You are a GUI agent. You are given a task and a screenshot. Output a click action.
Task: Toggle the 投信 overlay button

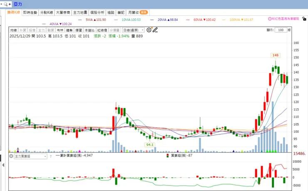32,30
